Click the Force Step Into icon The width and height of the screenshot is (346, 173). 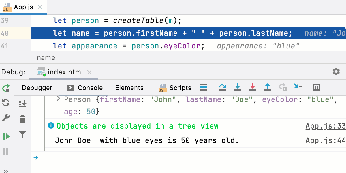[253, 87]
